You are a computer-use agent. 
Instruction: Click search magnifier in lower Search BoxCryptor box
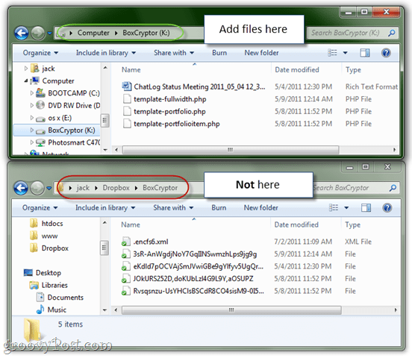pyautogui.click(x=393, y=188)
